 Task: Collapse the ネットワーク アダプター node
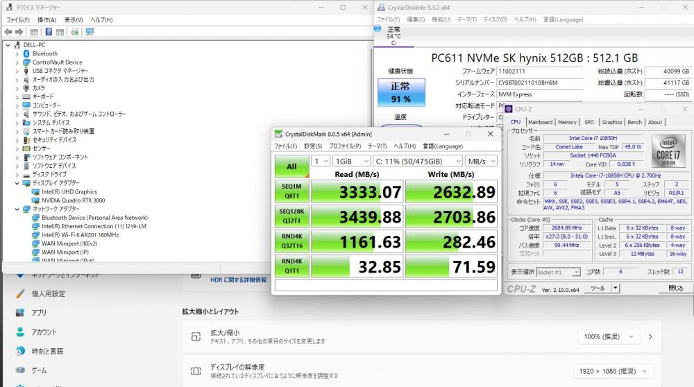point(17,209)
